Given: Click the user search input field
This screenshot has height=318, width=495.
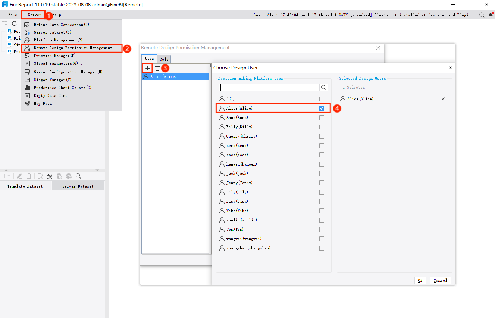Looking at the screenshot, I should (269, 87).
